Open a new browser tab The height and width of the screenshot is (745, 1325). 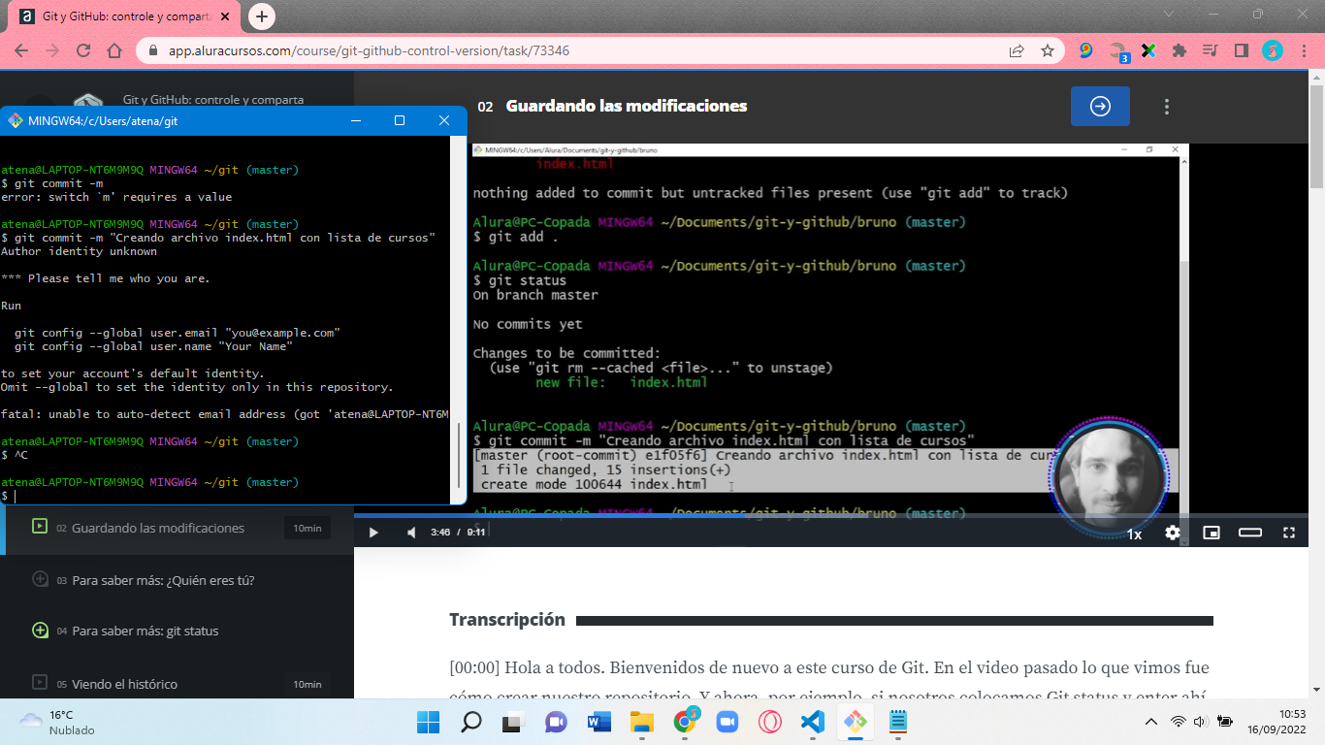pyautogui.click(x=262, y=16)
